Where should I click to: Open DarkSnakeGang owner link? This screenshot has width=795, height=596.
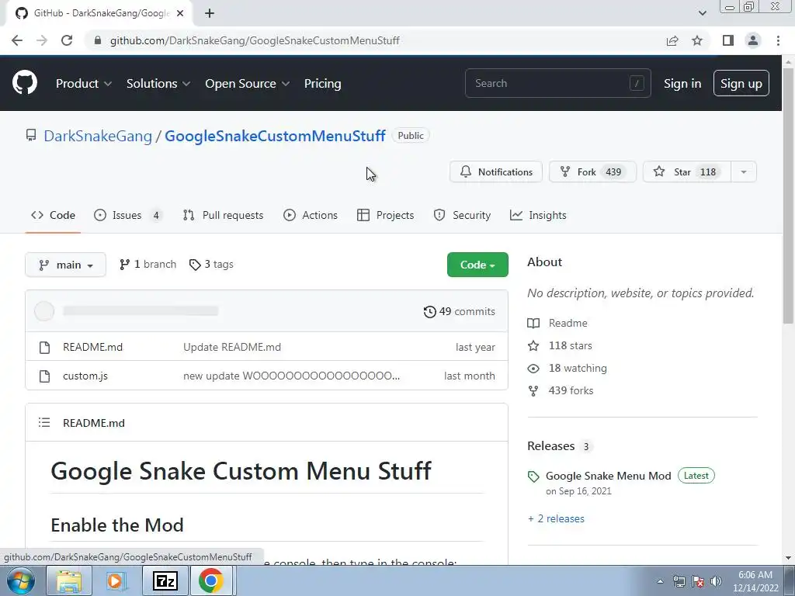tap(98, 136)
